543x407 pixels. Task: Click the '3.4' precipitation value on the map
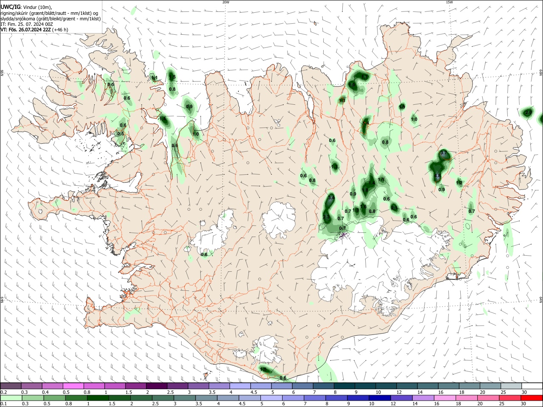[331, 198]
